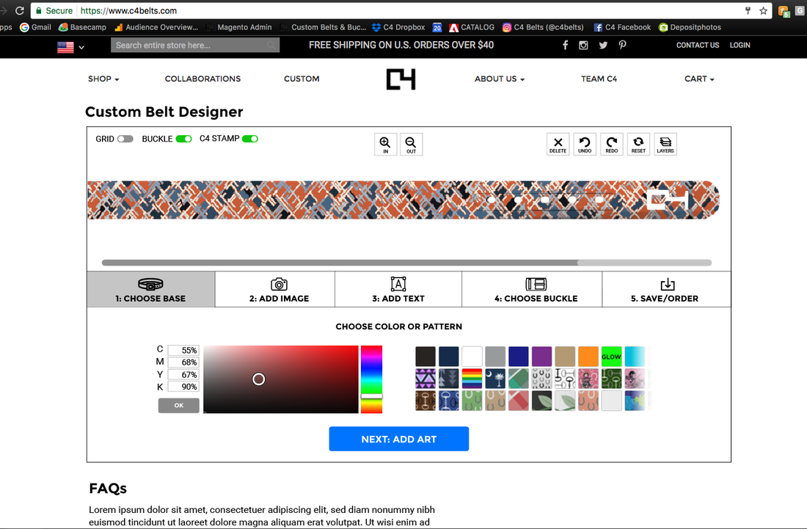Open the Basecamp bookmark
The width and height of the screenshot is (807, 529).
(82, 27)
